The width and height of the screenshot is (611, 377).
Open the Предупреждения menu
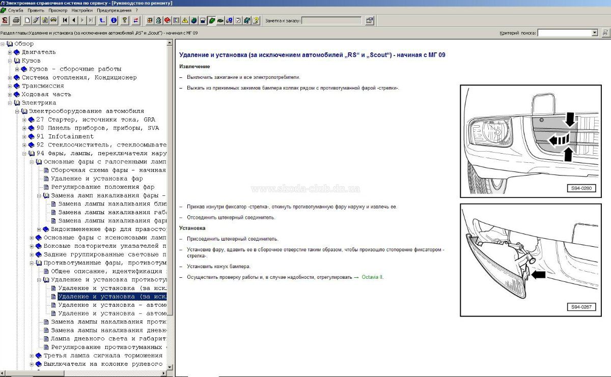tap(115, 10)
